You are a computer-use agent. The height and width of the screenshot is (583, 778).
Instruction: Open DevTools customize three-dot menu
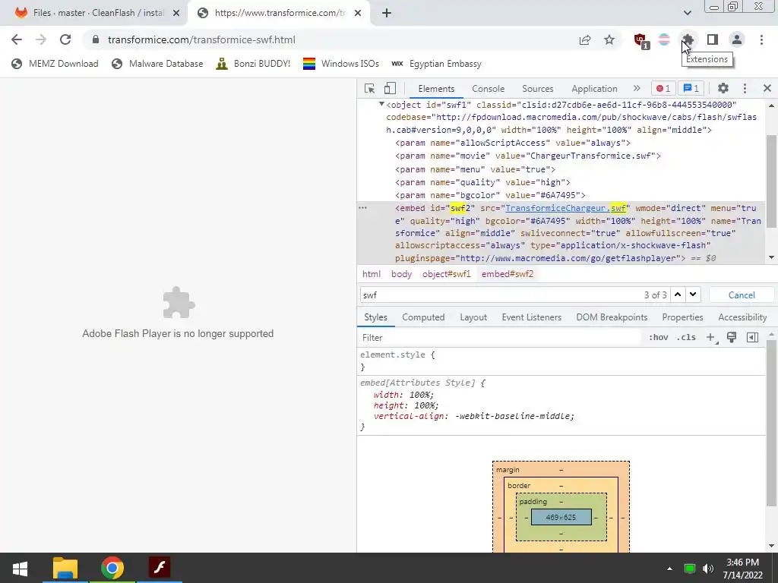(x=745, y=88)
